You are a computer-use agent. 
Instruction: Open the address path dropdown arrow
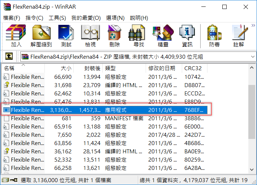click(253, 57)
